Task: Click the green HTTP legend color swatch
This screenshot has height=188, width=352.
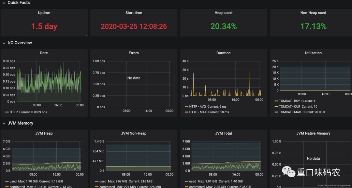Action: coord(7,112)
